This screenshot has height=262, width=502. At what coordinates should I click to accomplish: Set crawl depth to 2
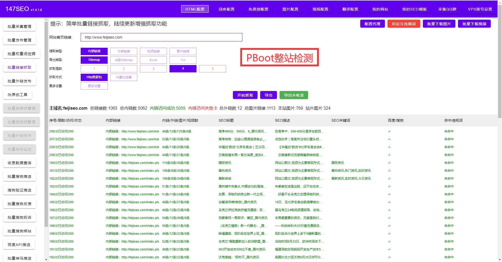tap(124, 68)
